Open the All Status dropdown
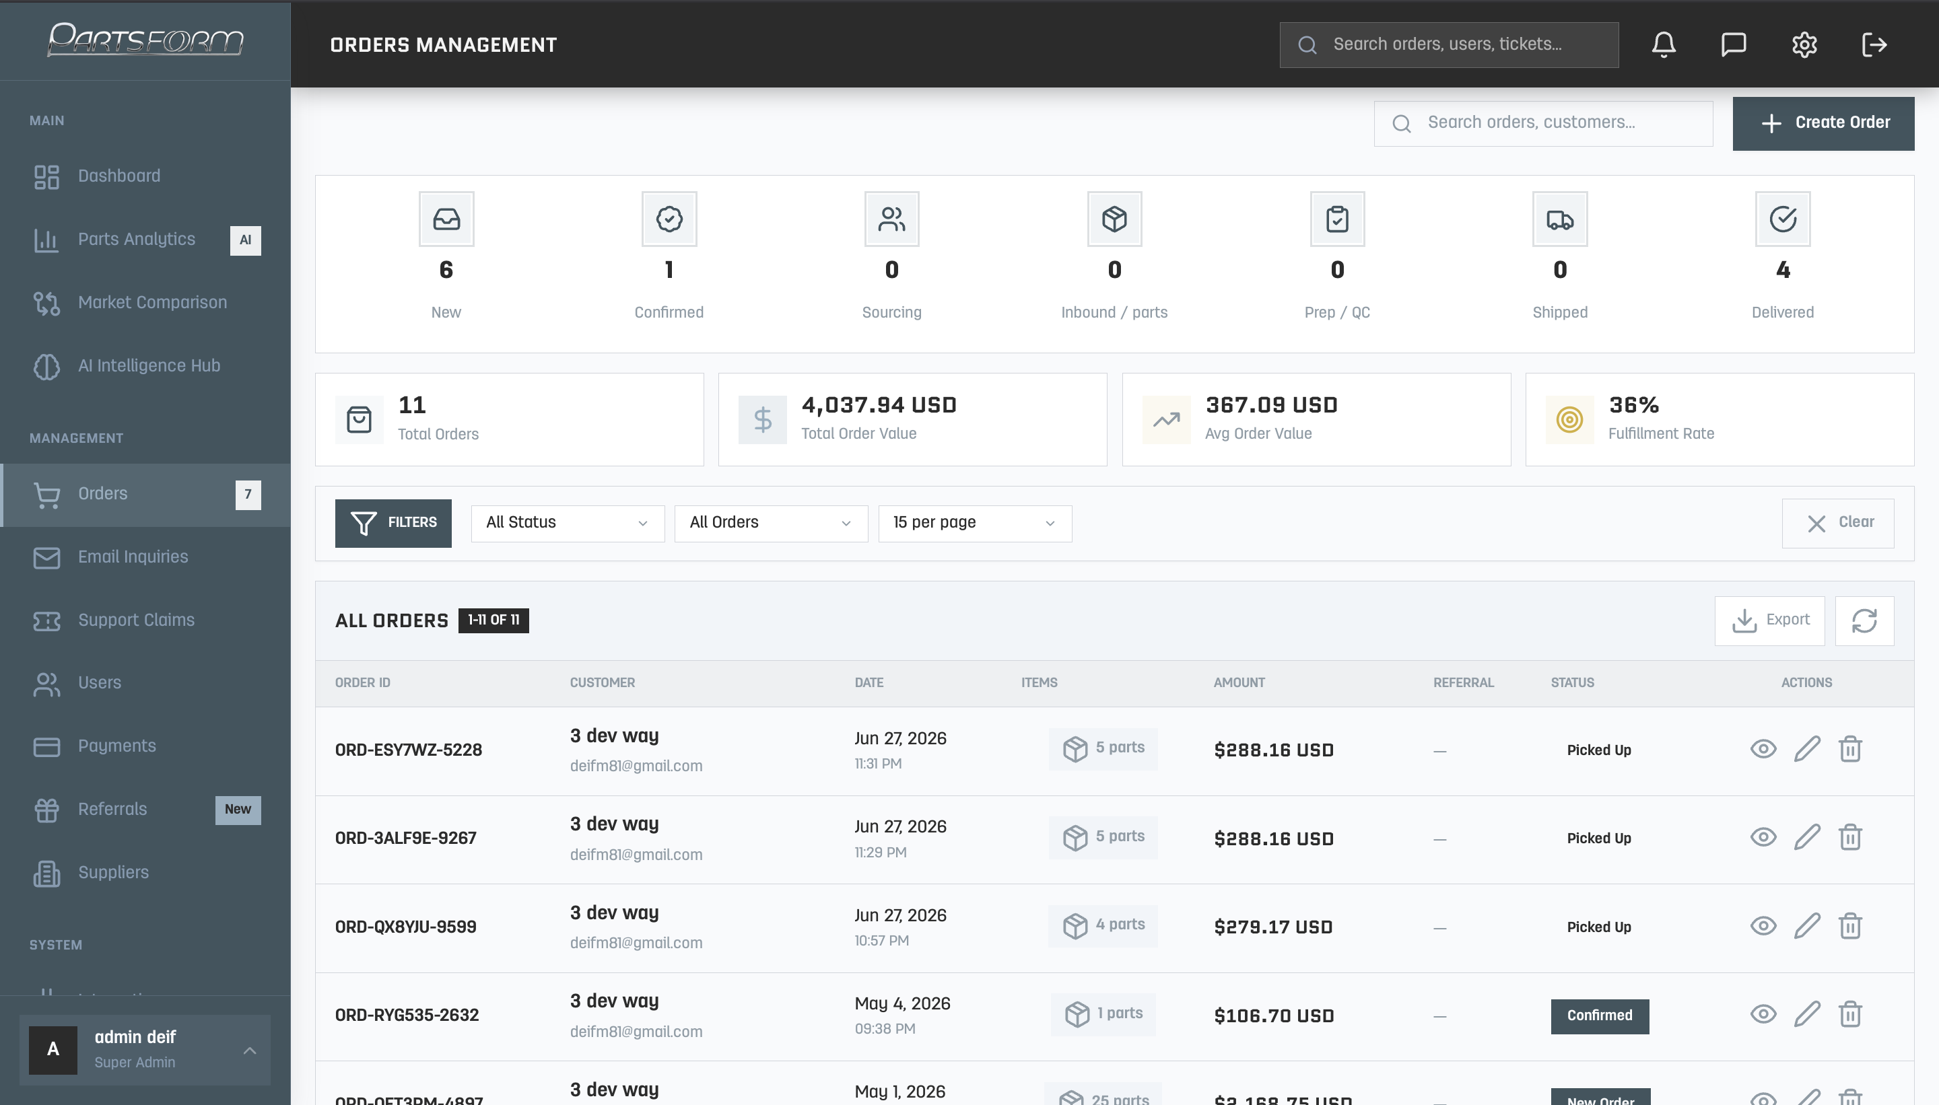1939x1105 pixels. (568, 524)
